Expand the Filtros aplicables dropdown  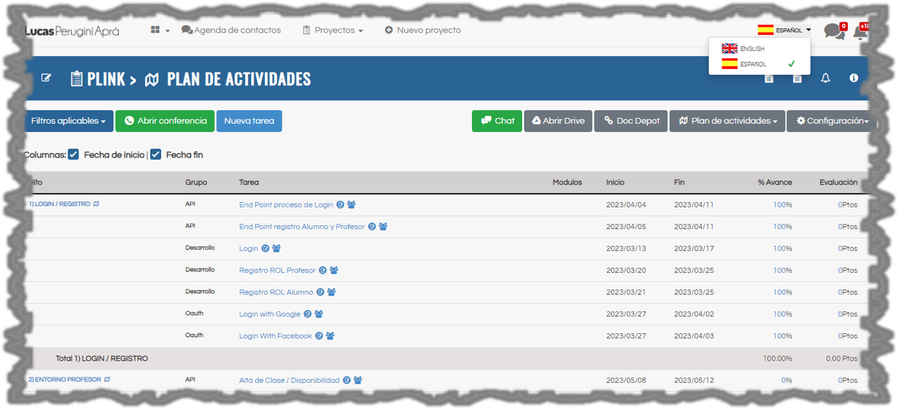pos(68,121)
